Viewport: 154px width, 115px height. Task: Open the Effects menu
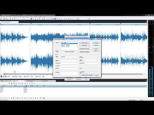point(23,17)
